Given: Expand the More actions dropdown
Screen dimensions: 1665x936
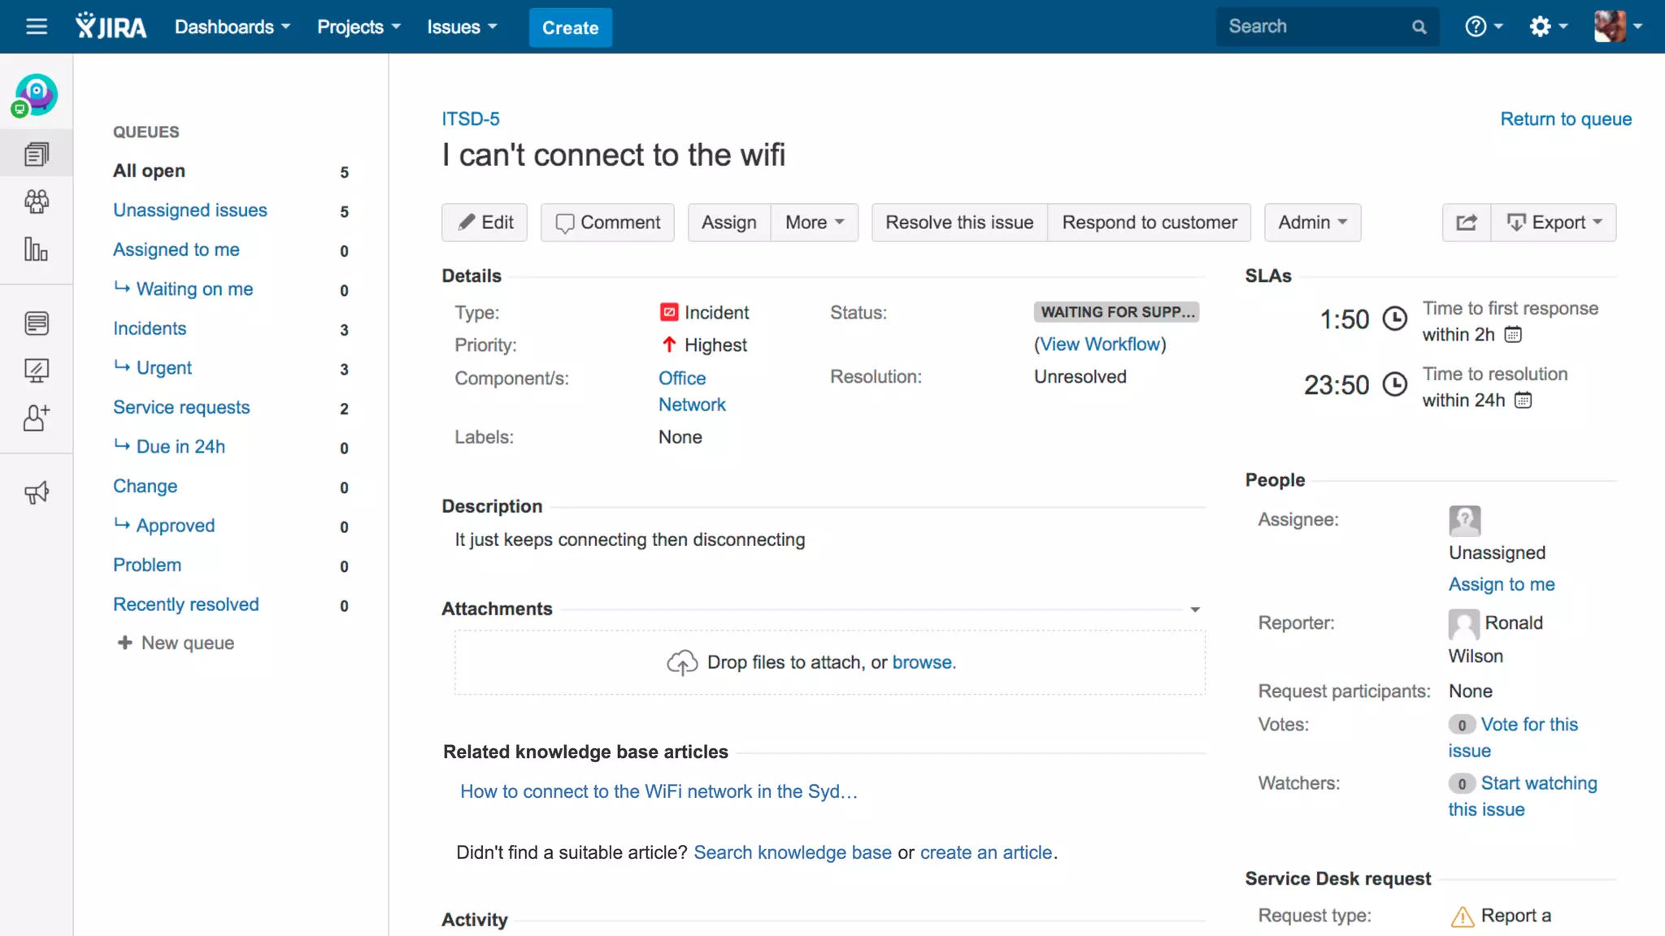Looking at the screenshot, I should 814,223.
